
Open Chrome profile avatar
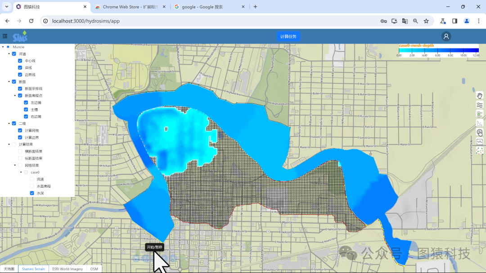[x=467, y=21]
